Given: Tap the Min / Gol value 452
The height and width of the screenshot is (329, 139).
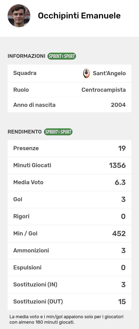Looking at the screenshot, I should point(119,233).
